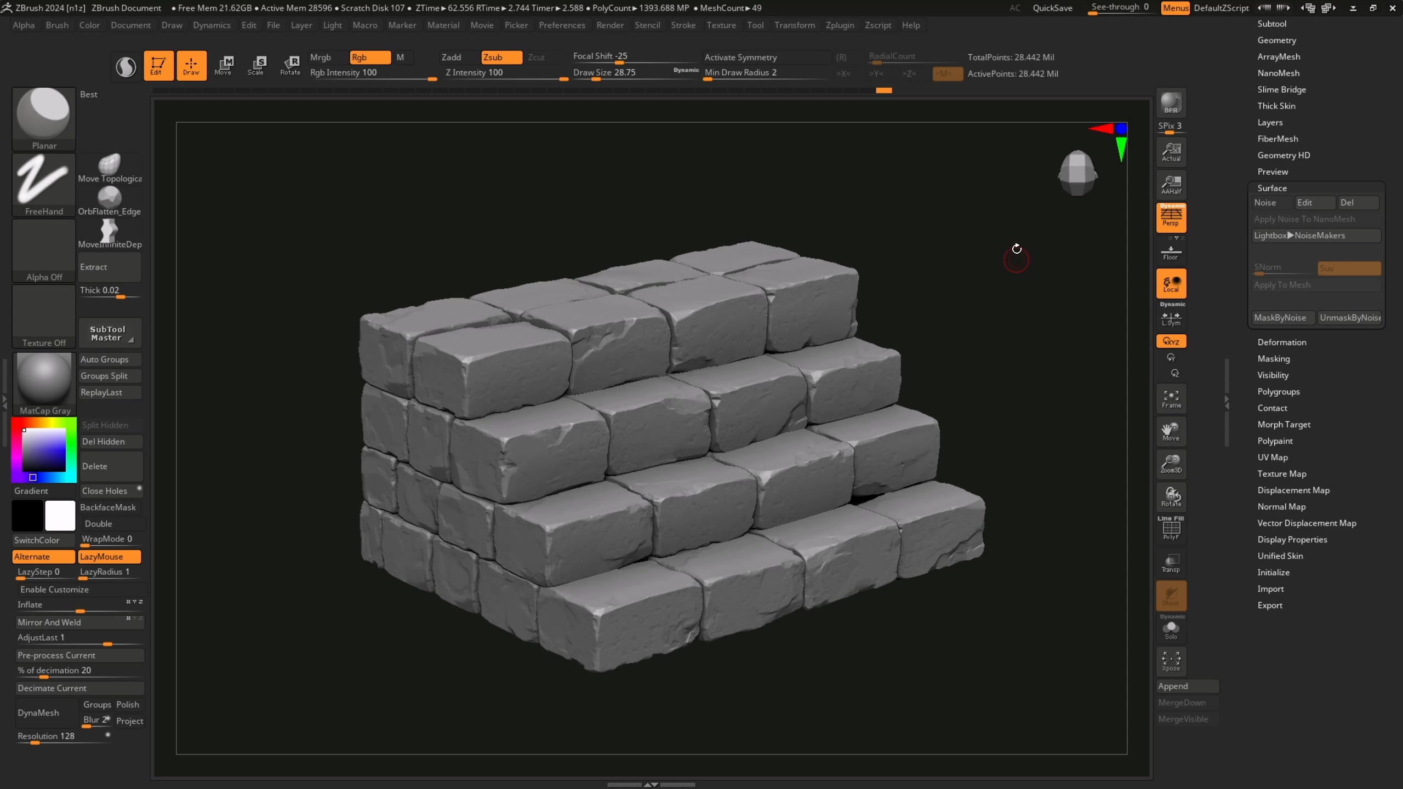Toggle Transp transparency icon

(x=1171, y=563)
